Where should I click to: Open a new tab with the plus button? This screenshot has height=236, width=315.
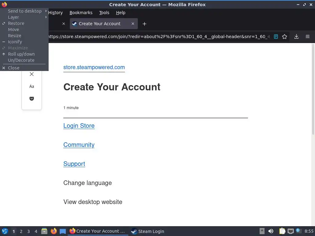coord(144,24)
